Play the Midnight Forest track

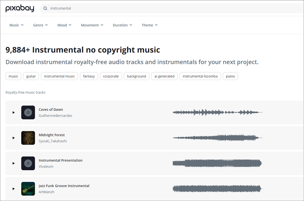(x=13, y=138)
